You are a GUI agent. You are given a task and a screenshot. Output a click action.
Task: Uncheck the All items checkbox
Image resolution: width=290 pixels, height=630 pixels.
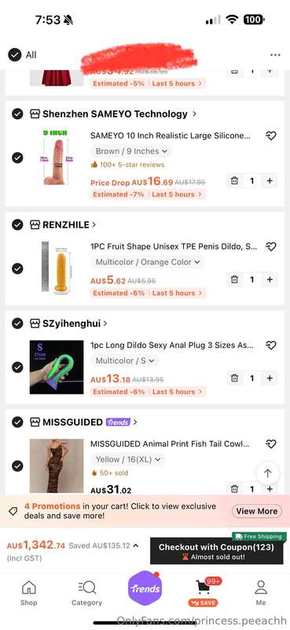(x=14, y=54)
